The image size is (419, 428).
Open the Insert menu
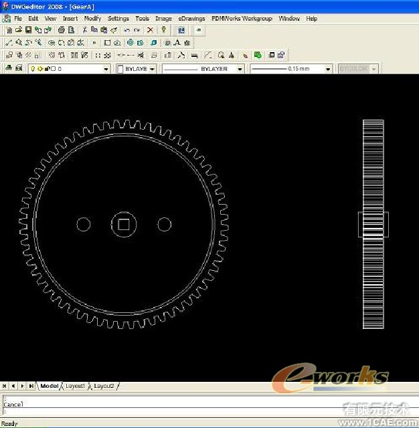pos(70,19)
